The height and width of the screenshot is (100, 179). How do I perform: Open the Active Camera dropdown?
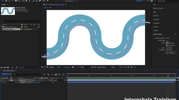point(103,67)
